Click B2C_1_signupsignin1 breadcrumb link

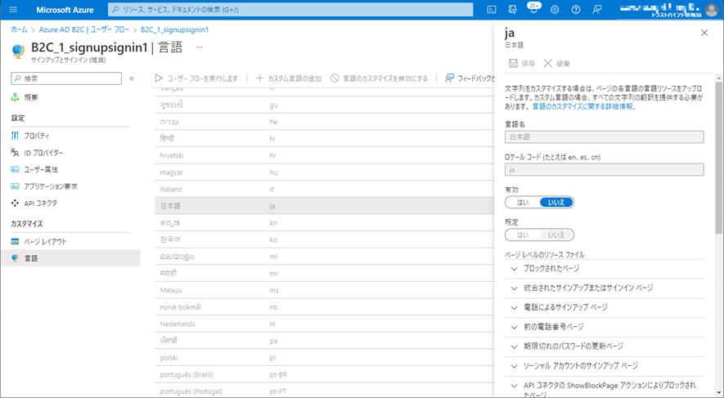[174, 29]
